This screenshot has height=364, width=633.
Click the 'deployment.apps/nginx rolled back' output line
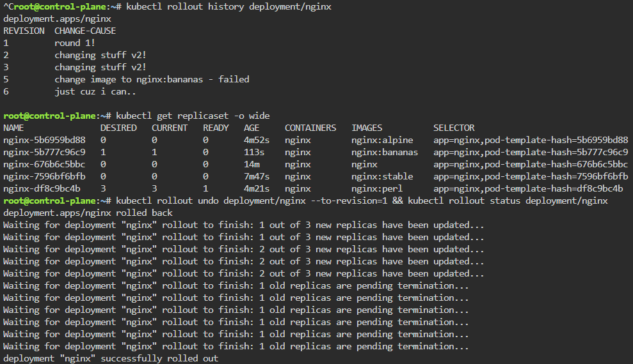(x=88, y=213)
